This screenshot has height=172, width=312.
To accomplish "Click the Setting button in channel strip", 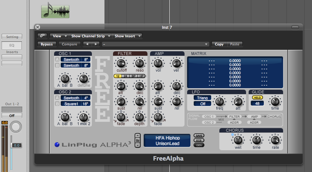I will click(x=12, y=37).
